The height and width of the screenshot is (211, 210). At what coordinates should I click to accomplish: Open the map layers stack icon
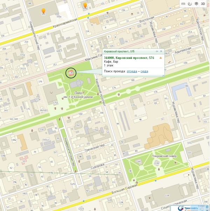[196, 4]
